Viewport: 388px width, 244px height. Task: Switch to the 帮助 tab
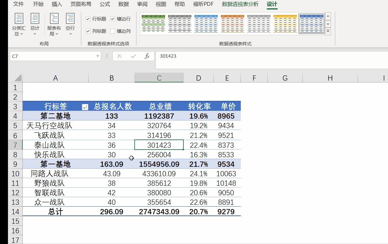[180, 4]
